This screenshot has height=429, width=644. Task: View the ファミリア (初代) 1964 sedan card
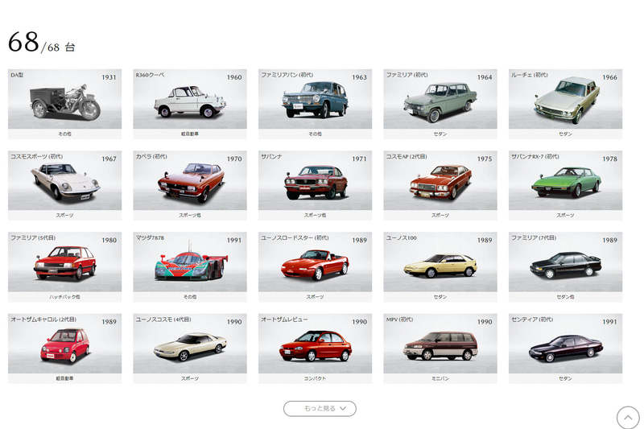440,104
